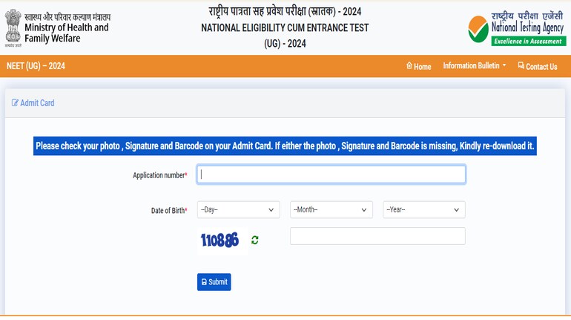
Task: Click the National Testing Agency logo
Action: click(x=517, y=29)
